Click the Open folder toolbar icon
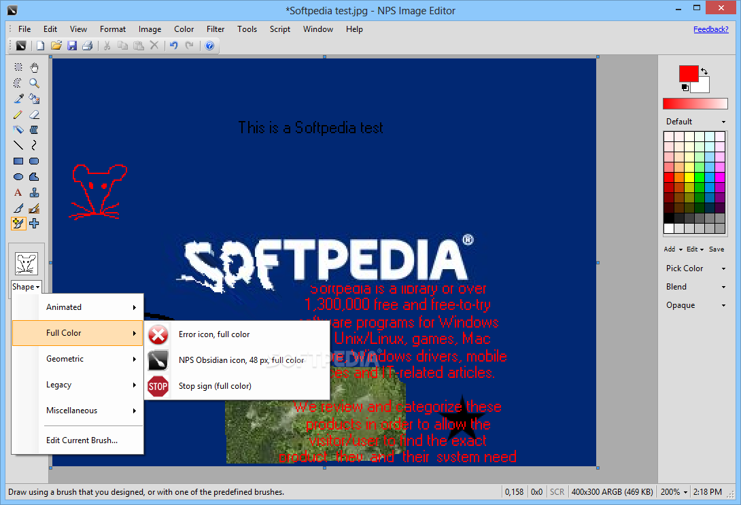The image size is (741, 505). click(x=56, y=46)
